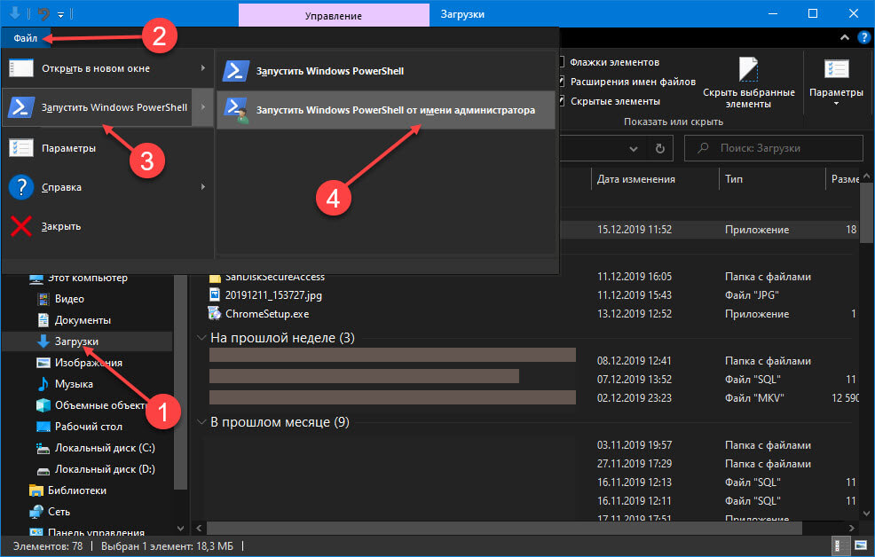Screen dimensions: 875x557
Task: Click the blue question mark Справка icon
Action: pyautogui.click(x=21, y=187)
